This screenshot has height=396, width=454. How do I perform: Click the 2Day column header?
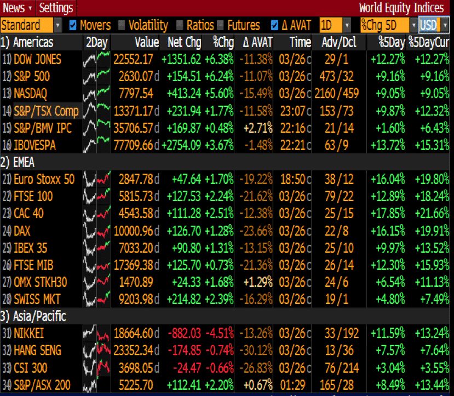97,43
